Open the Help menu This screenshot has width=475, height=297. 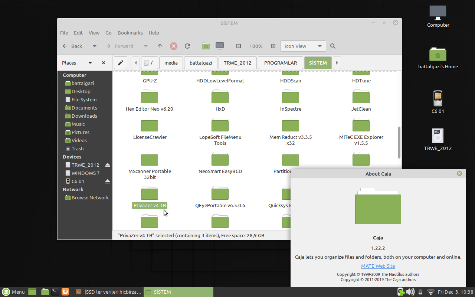tap(154, 33)
